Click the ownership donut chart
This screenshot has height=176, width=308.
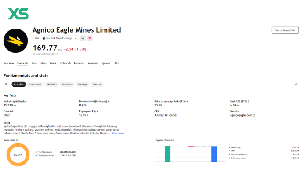coord(18,155)
